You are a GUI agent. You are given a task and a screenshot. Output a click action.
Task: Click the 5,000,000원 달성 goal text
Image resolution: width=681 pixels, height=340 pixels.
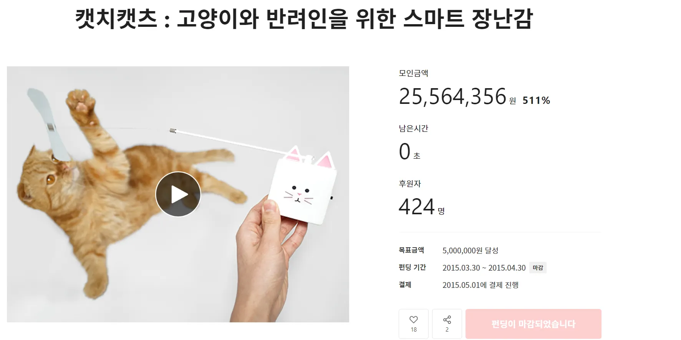(x=471, y=250)
